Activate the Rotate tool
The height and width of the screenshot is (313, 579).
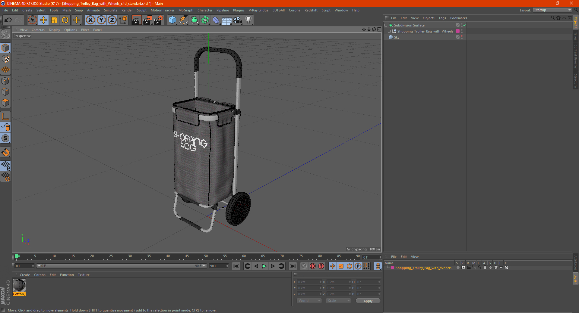65,20
